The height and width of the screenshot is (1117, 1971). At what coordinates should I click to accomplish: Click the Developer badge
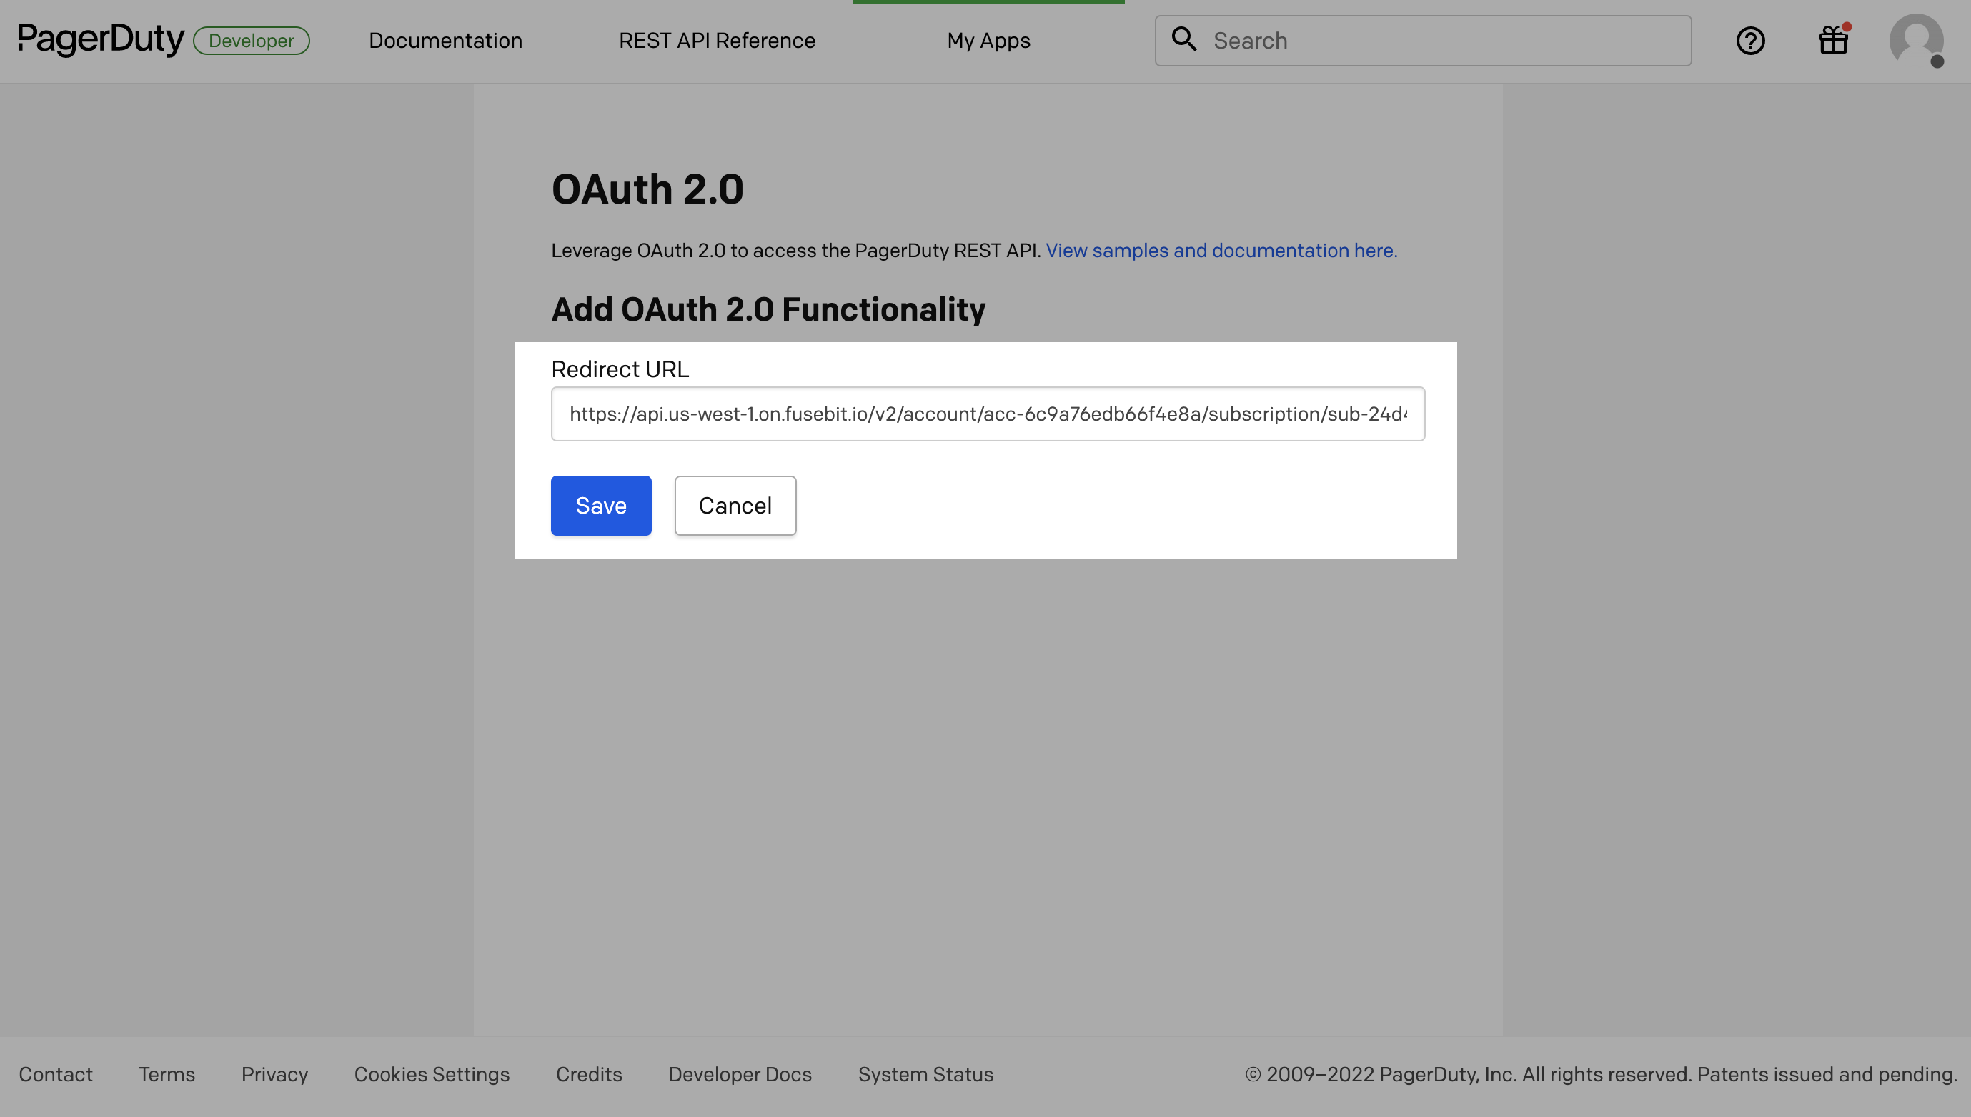[251, 41]
